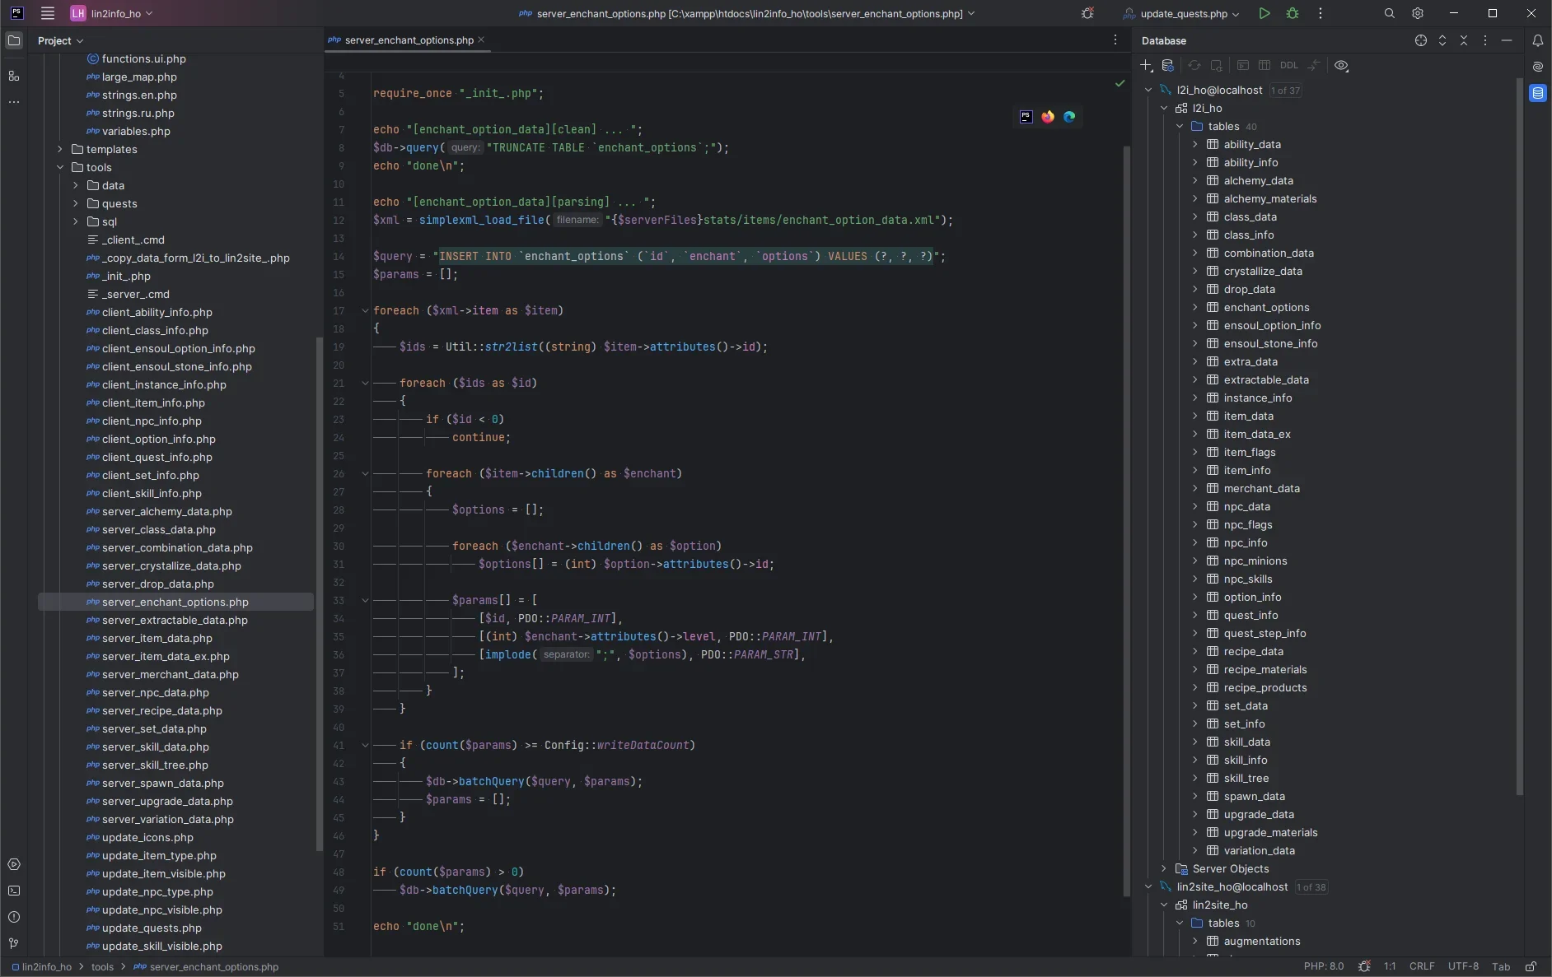
Task: Open data source properties icon
Action: pyautogui.click(x=1167, y=66)
